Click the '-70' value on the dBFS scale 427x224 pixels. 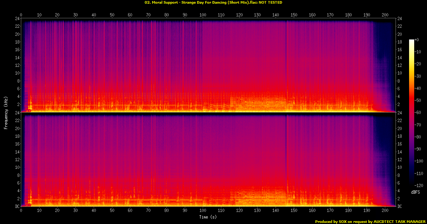[418, 125]
